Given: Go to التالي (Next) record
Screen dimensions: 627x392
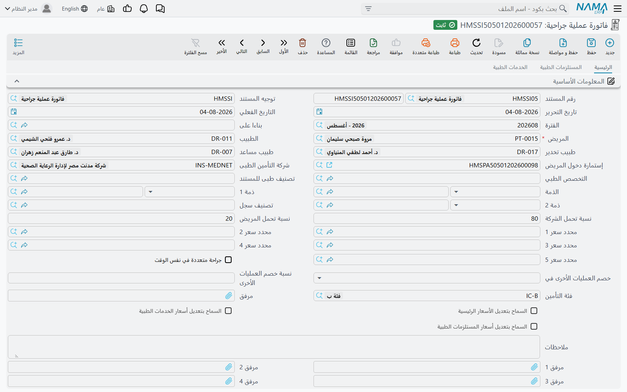Looking at the screenshot, I should coord(242,43).
